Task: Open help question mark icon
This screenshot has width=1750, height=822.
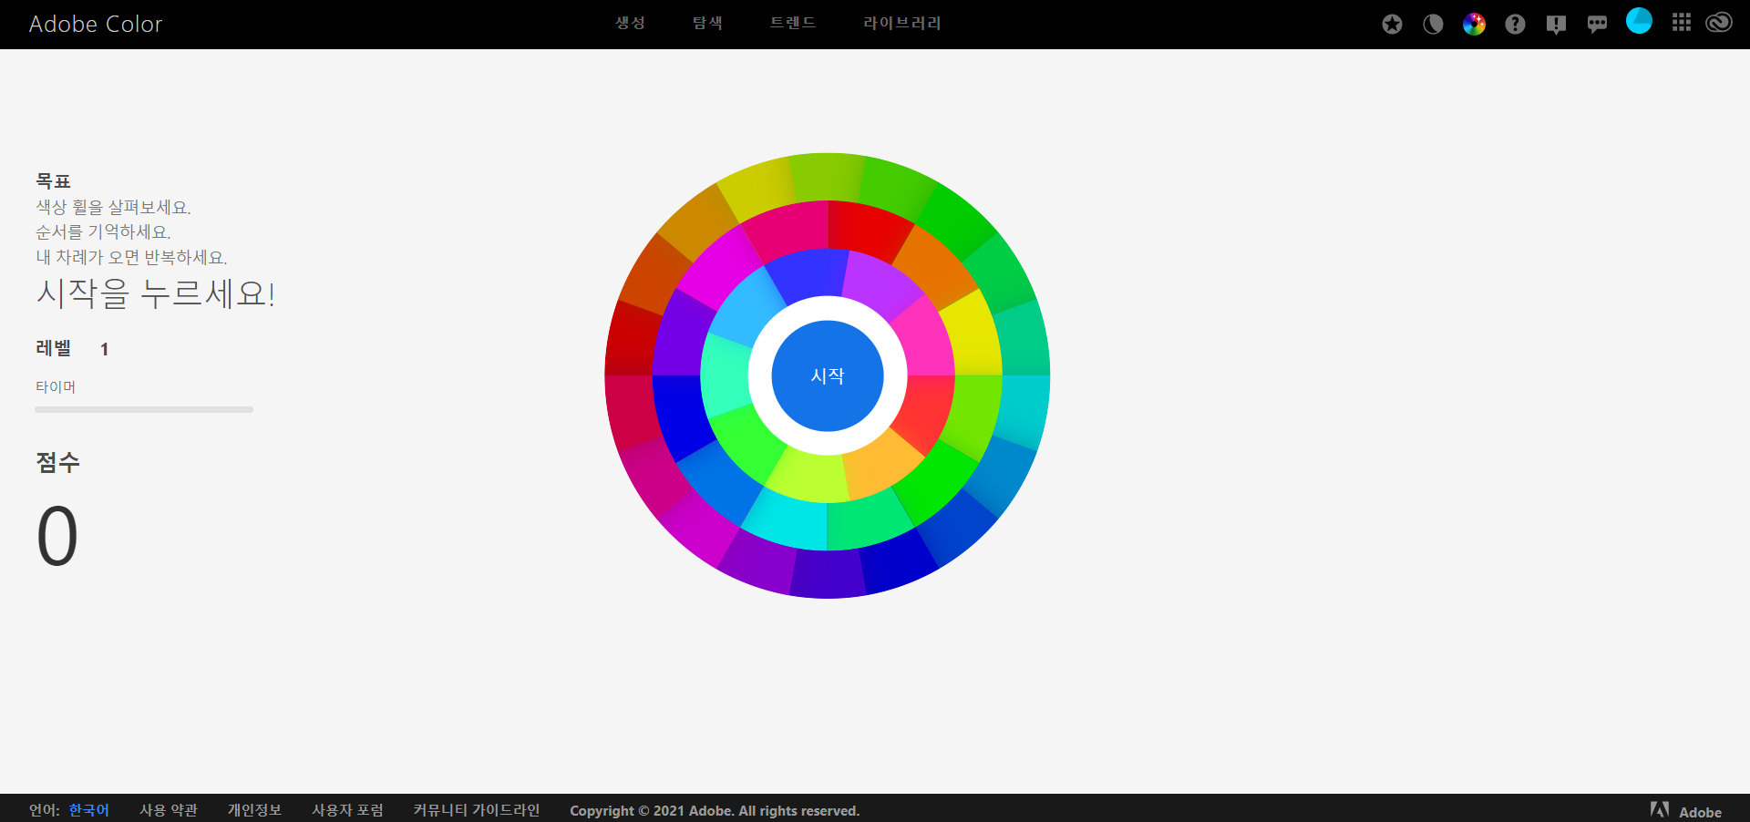Action: pyautogui.click(x=1515, y=25)
